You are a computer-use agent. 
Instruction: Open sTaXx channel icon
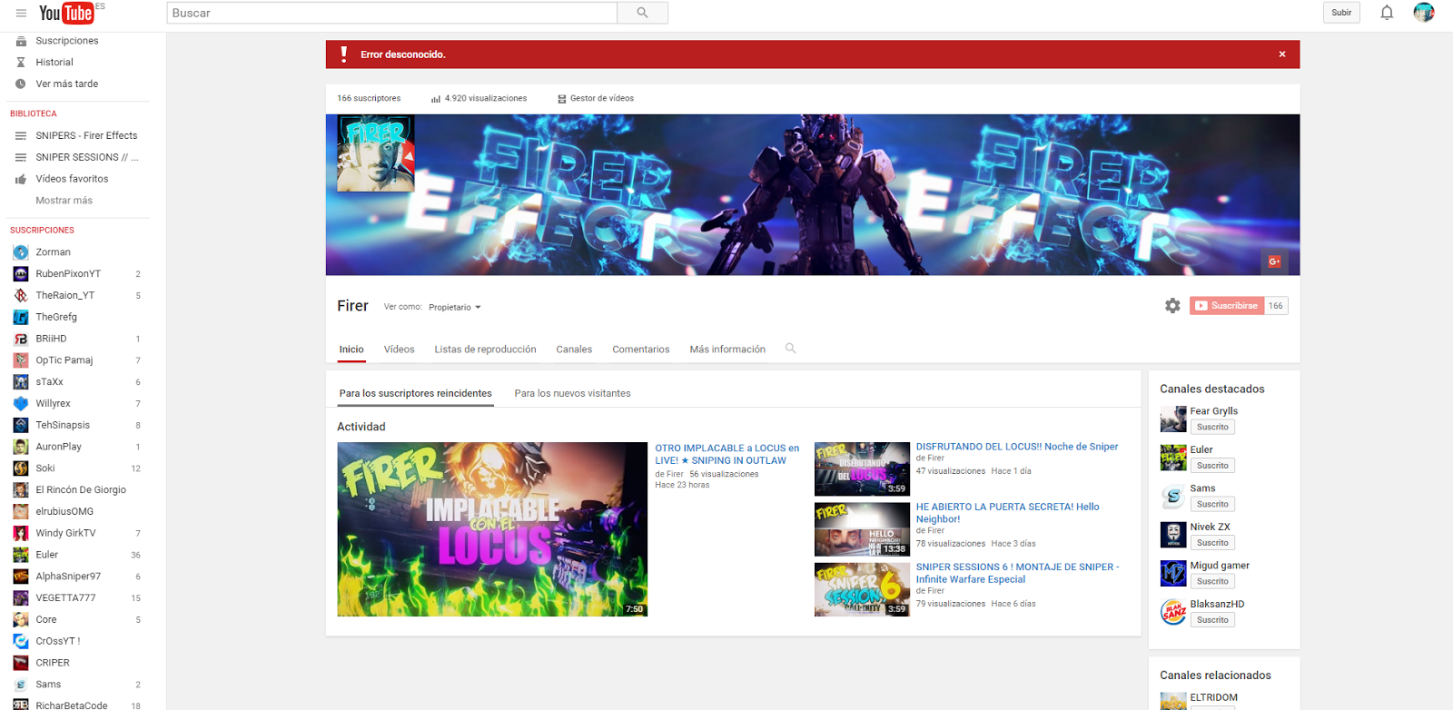21,382
